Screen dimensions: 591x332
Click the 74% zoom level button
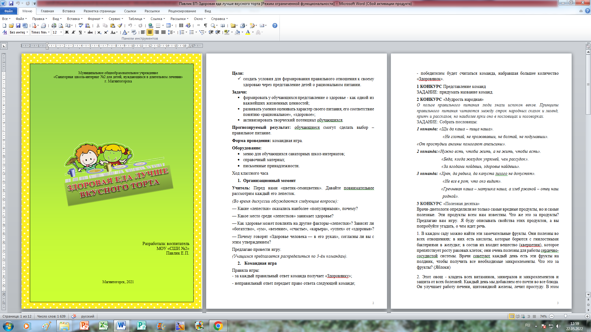(543, 316)
